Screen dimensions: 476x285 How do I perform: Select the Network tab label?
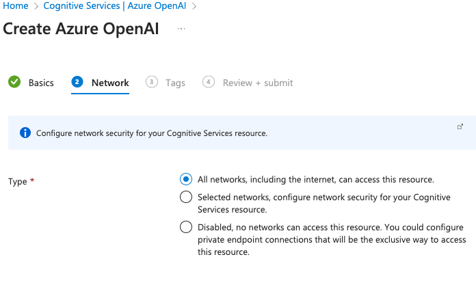click(110, 83)
